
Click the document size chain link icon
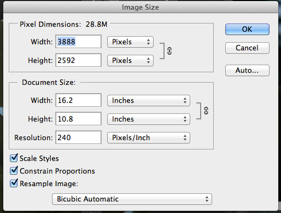(x=206, y=111)
